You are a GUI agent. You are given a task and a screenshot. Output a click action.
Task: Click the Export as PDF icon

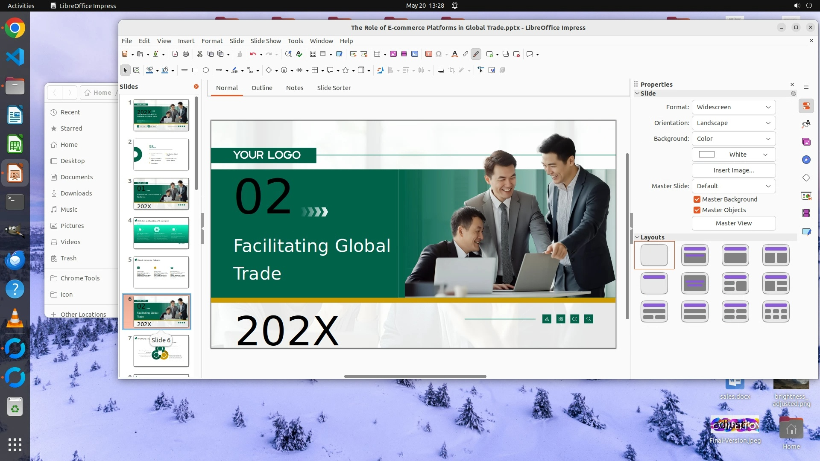(x=175, y=54)
